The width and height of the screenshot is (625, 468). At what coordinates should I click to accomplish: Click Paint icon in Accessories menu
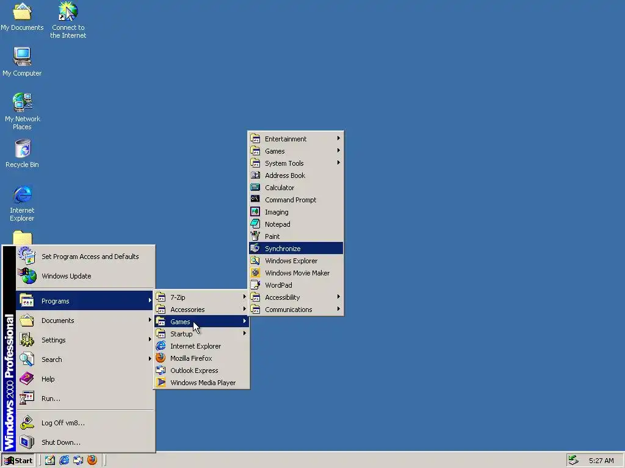(255, 236)
